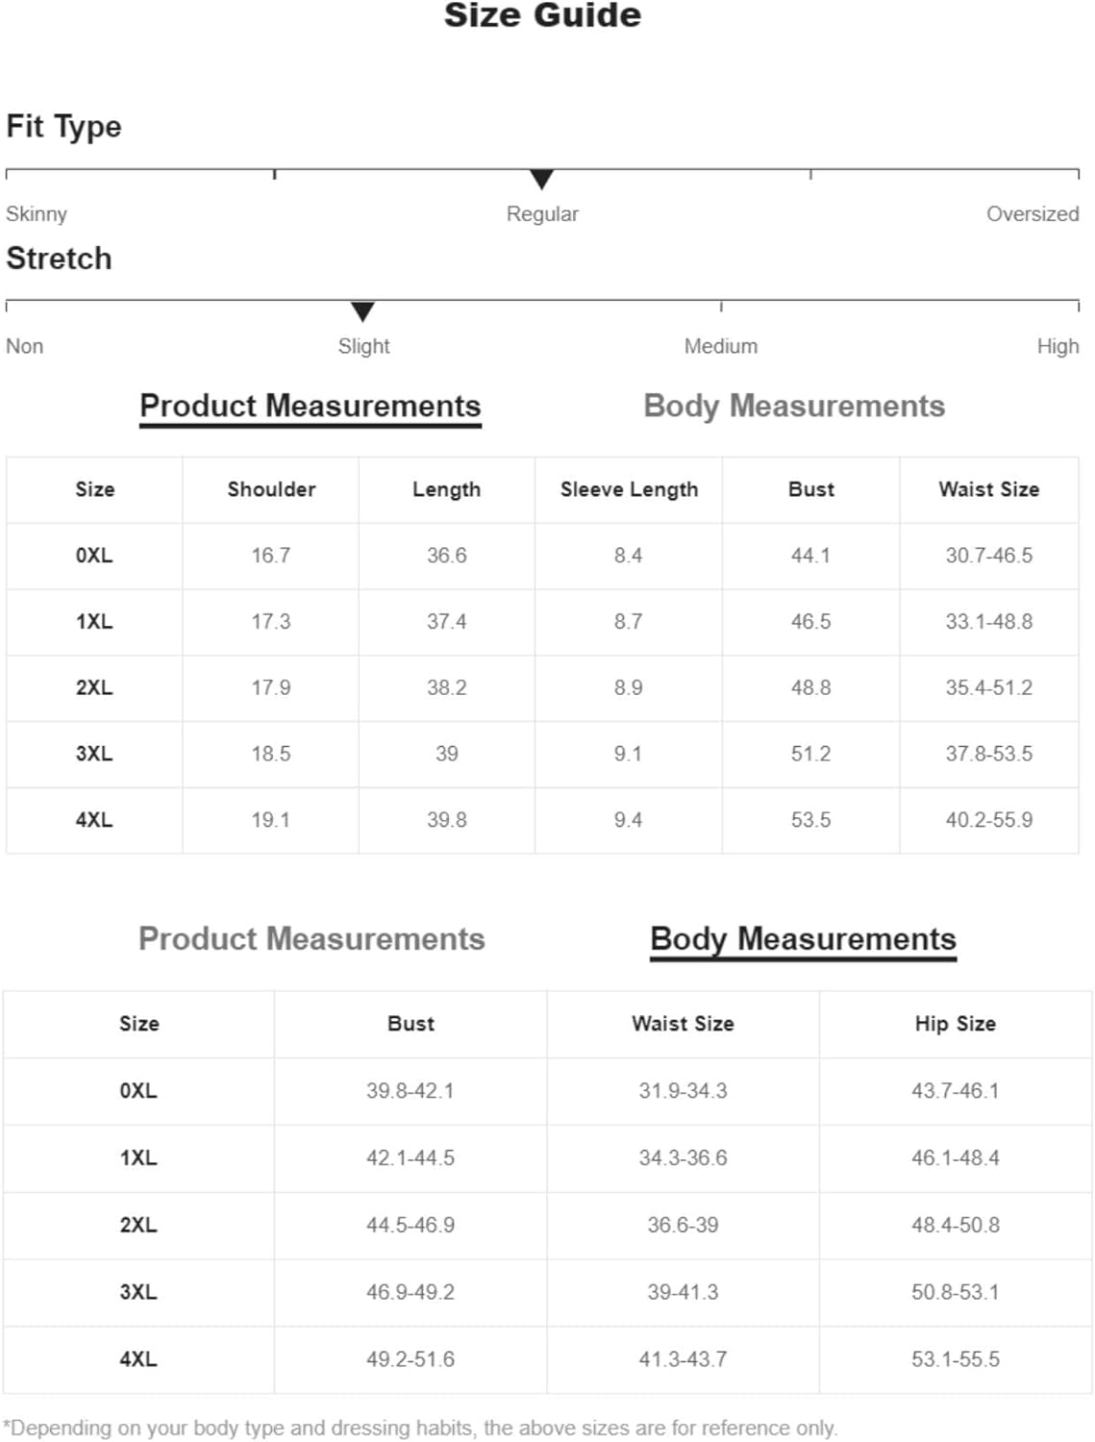Image resolution: width=1095 pixels, height=1442 pixels.
Task: Select the underlined Product Measurements tab
Action: coord(310,407)
